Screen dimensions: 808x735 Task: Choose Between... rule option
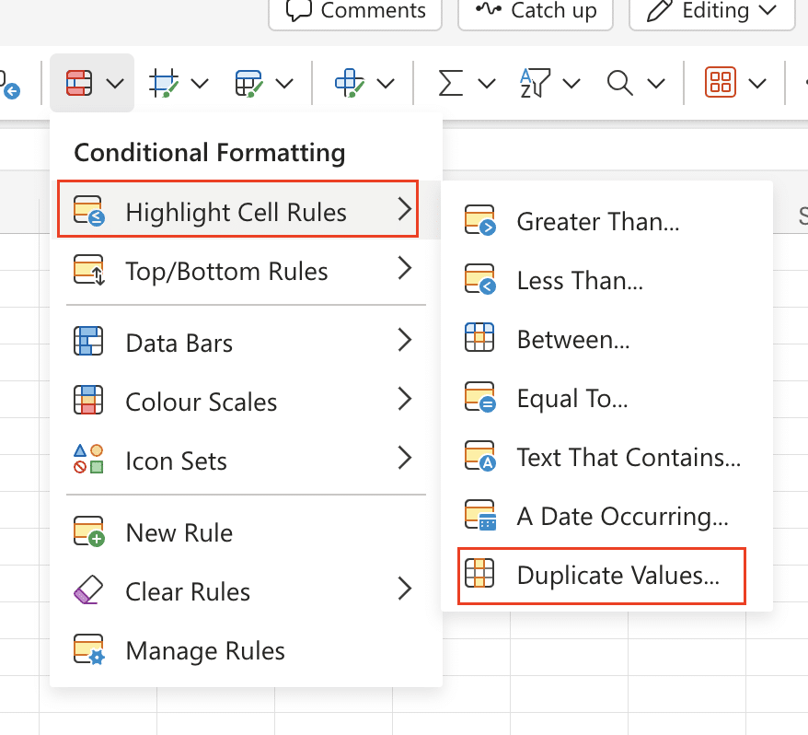[x=606, y=338]
